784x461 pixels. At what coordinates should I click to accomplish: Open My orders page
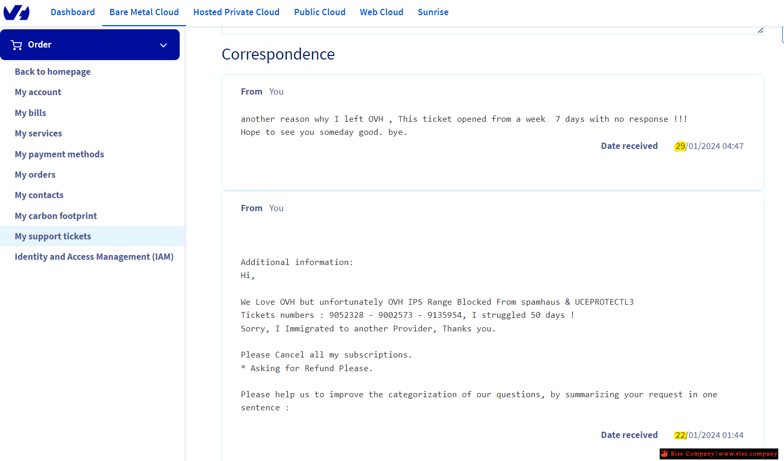(x=35, y=175)
